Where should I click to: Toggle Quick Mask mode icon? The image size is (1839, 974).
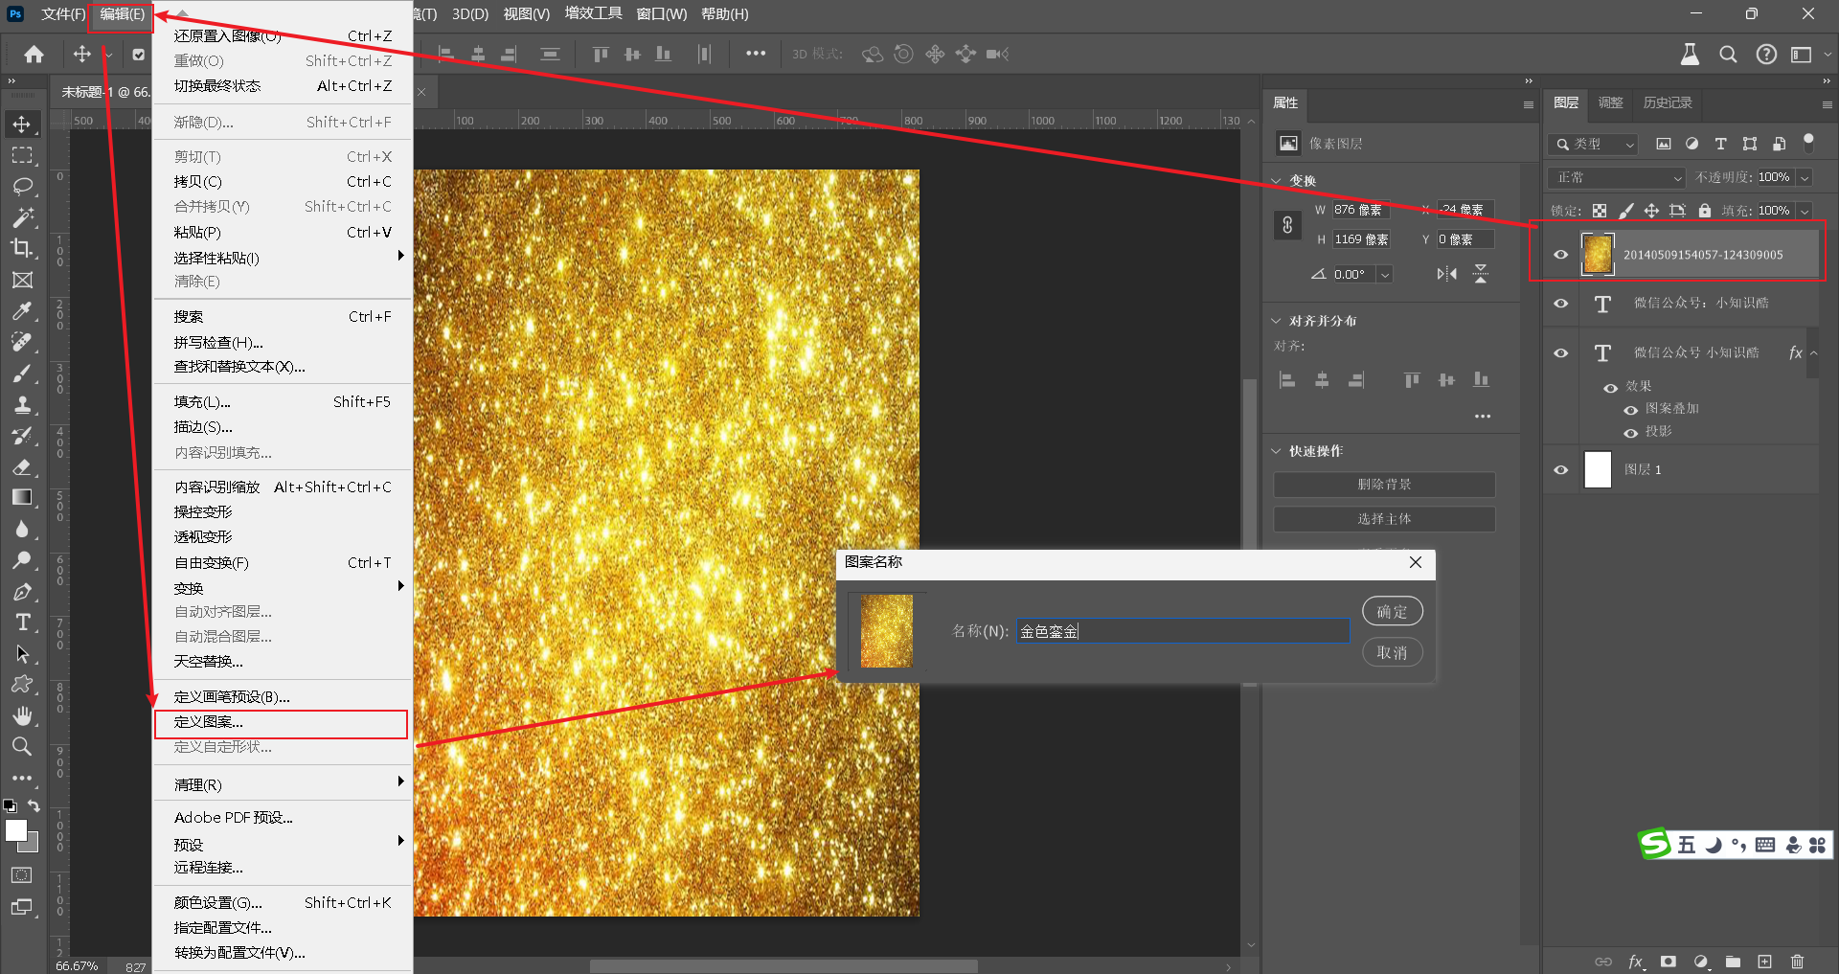point(22,875)
